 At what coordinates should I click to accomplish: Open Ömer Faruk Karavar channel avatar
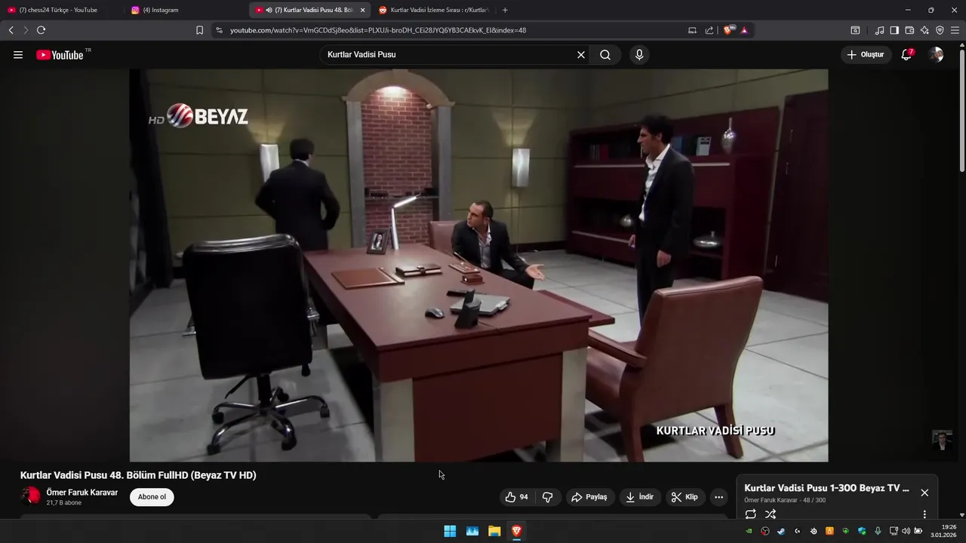point(30,495)
